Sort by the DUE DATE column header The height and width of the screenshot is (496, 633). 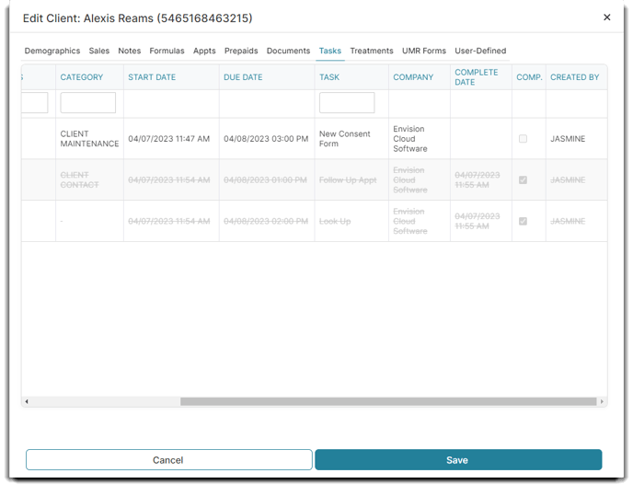pyautogui.click(x=243, y=77)
